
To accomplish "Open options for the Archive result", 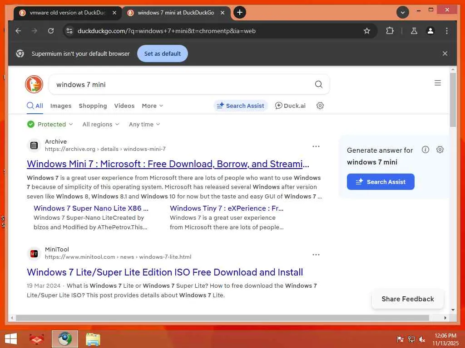I will pos(316,146).
